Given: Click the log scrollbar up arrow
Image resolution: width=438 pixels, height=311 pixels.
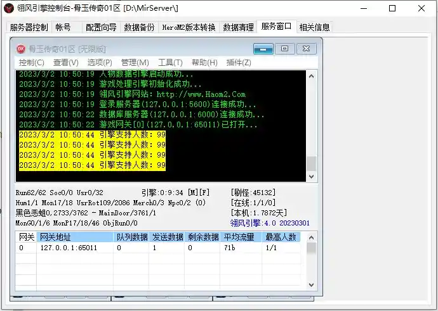Looking at the screenshot, I should [312, 76].
